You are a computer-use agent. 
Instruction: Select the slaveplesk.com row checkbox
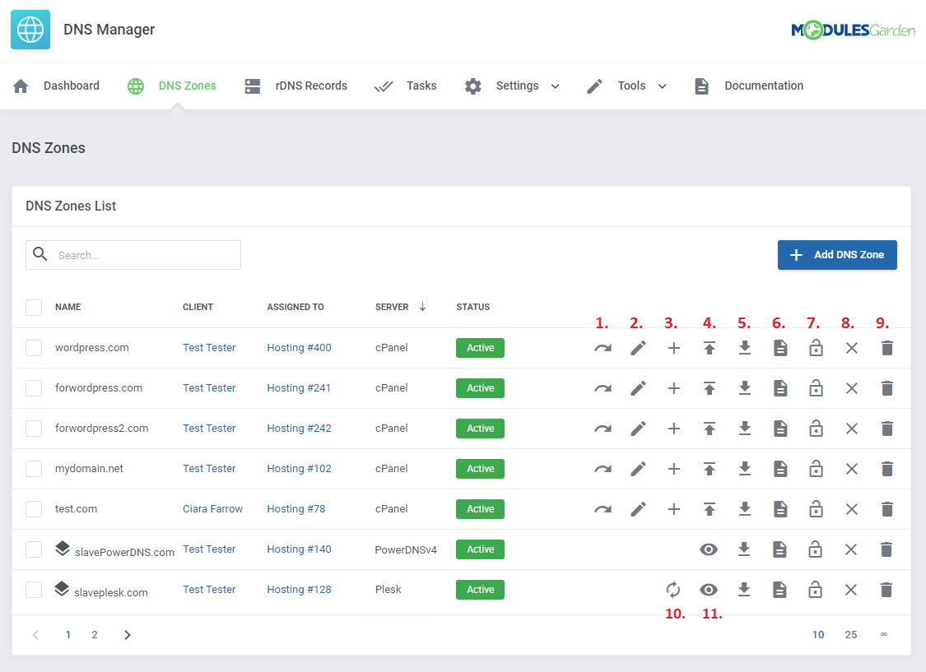pyautogui.click(x=34, y=590)
